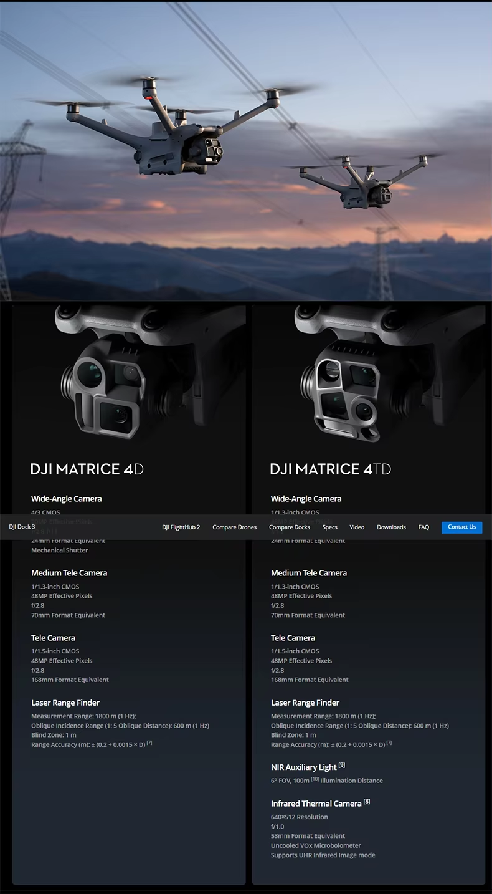Click footnote 7 under Matrice 4D Range Accuracy
492x894 pixels.
[149, 743]
